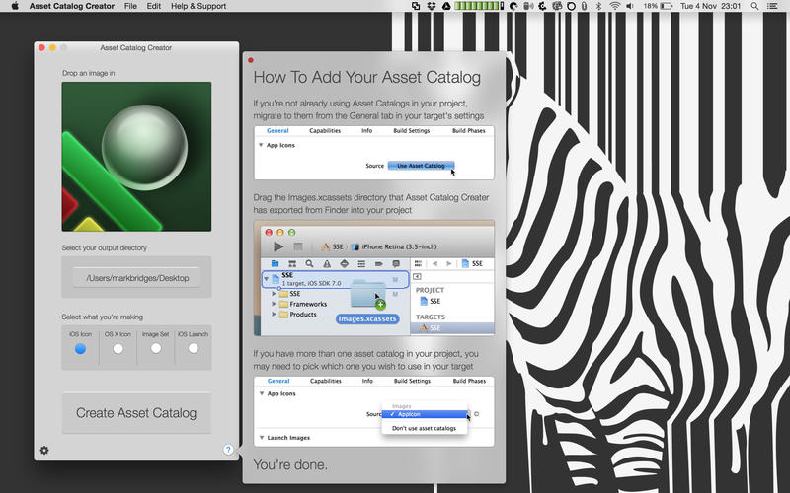This screenshot has width=790, height=493.
Task: Click the help question mark icon
Action: tap(228, 450)
